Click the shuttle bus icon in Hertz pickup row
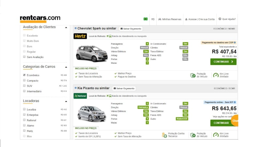The width and height of the screenshot is (261, 147). point(110,36)
